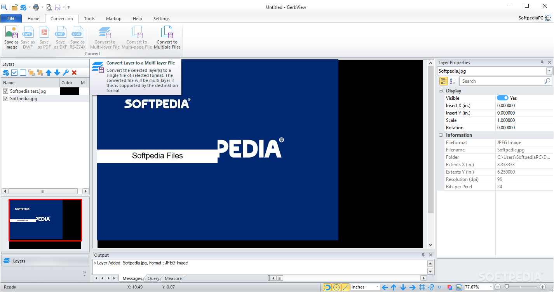Click the Layers list horizontal scrollbar

point(45,191)
